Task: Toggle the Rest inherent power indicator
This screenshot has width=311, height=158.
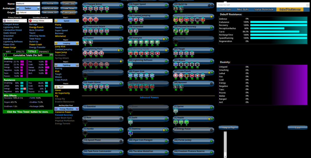Action: point(121,118)
